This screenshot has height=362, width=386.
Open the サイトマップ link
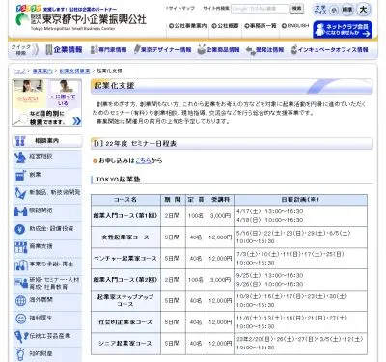click(x=180, y=9)
